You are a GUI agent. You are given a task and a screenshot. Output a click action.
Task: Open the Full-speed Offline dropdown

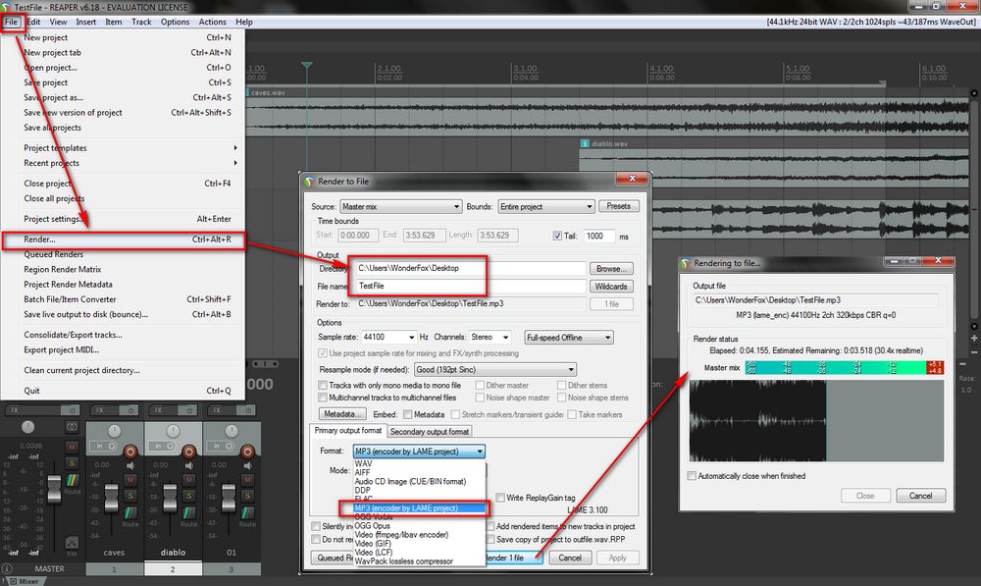[569, 337]
